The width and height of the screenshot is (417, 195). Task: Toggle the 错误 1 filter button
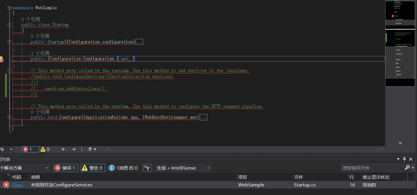(66, 168)
